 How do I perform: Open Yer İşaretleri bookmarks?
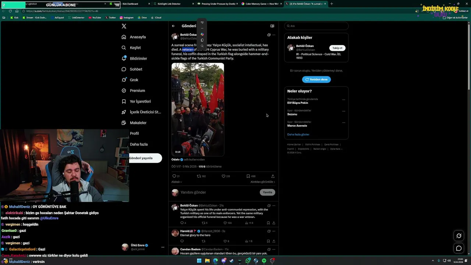pos(136,101)
